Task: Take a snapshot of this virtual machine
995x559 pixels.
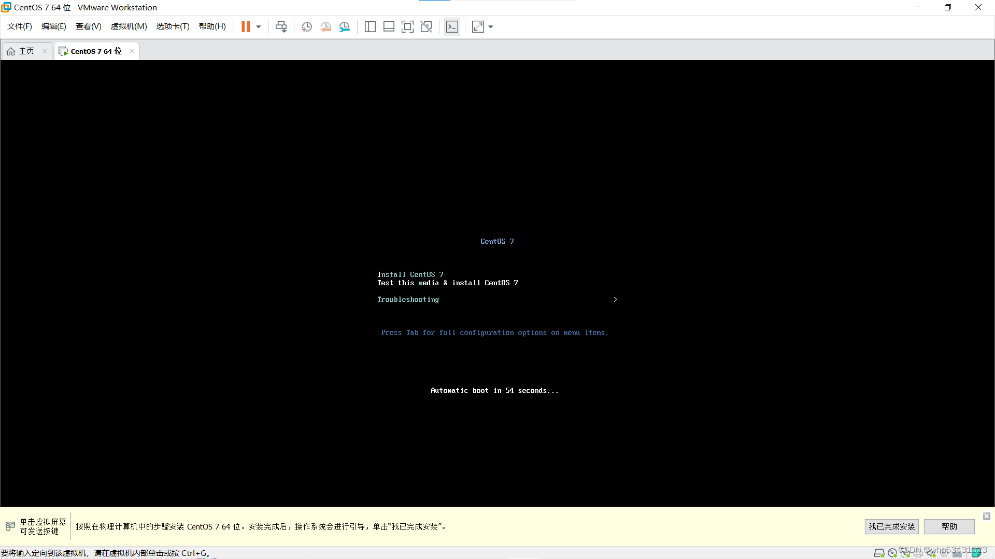Action: point(307,27)
